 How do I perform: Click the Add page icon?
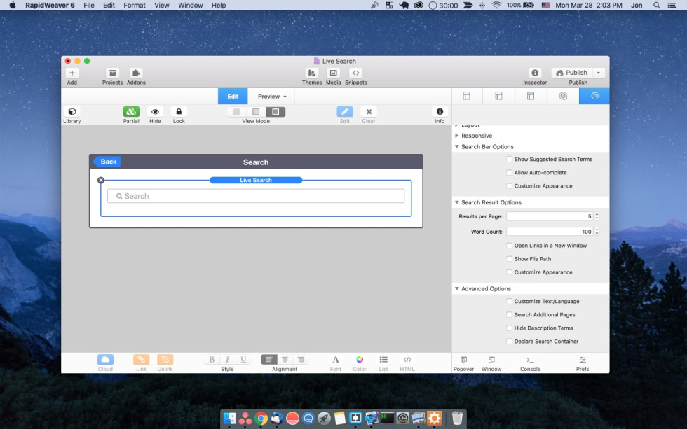pyautogui.click(x=72, y=73)
